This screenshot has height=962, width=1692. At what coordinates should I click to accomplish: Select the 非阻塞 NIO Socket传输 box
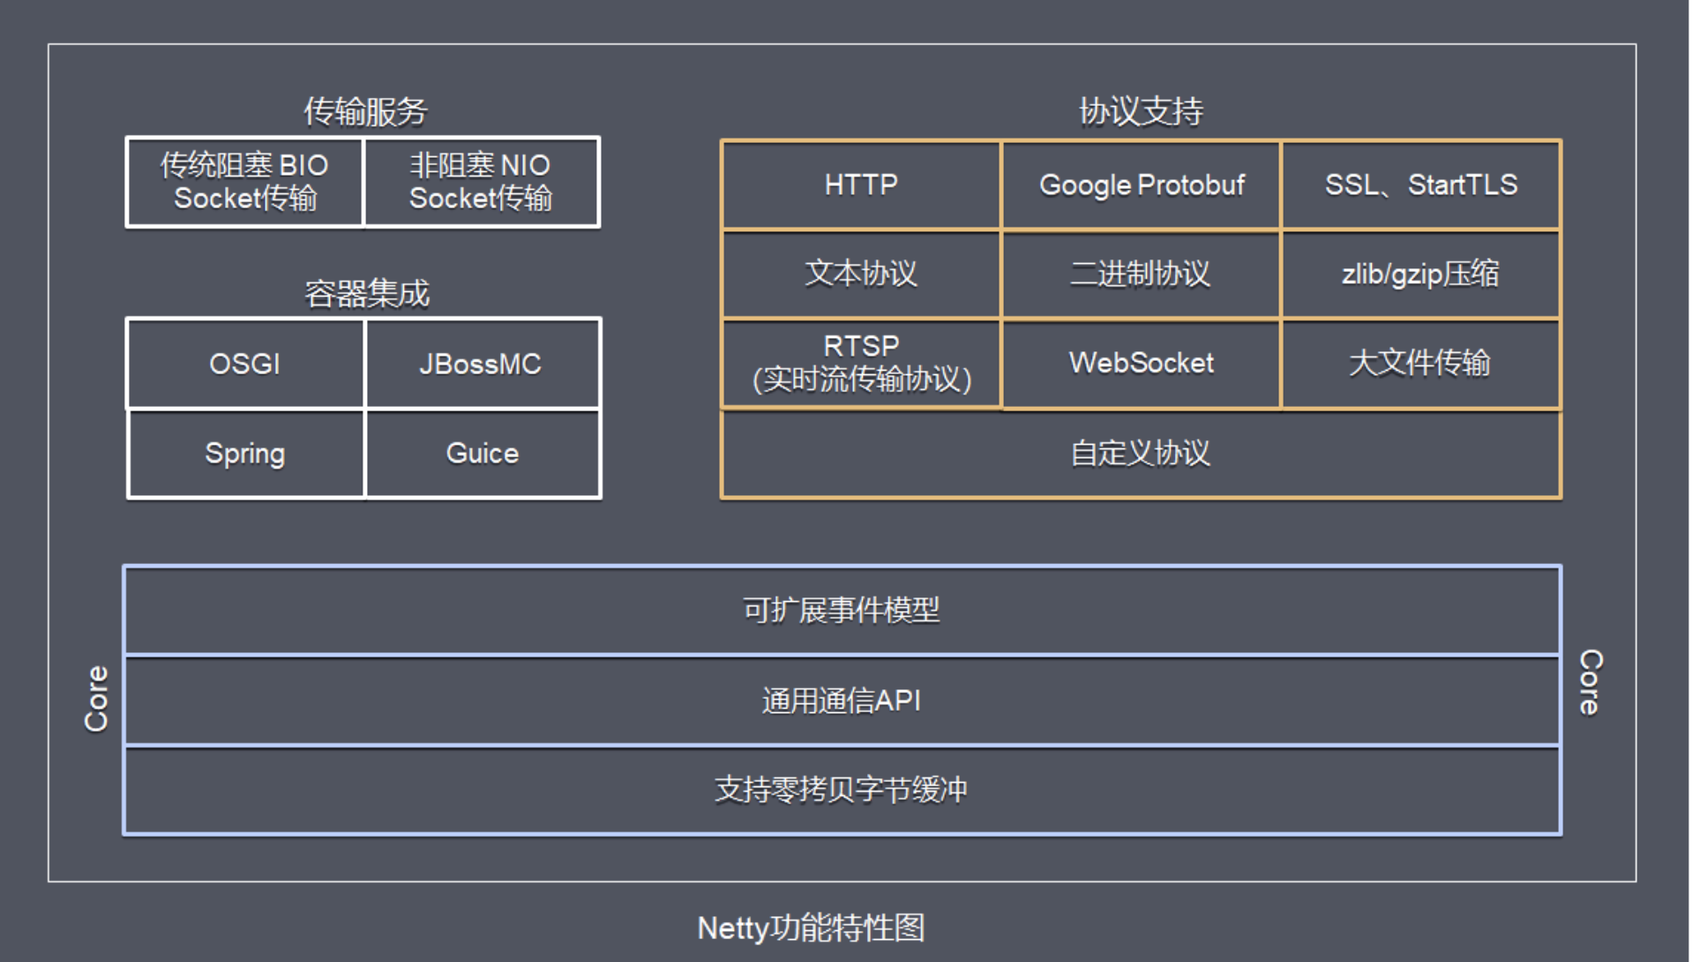[x=482, y=182]
